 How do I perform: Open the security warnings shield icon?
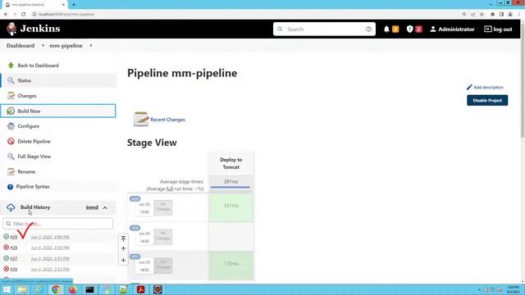(409, 29)
